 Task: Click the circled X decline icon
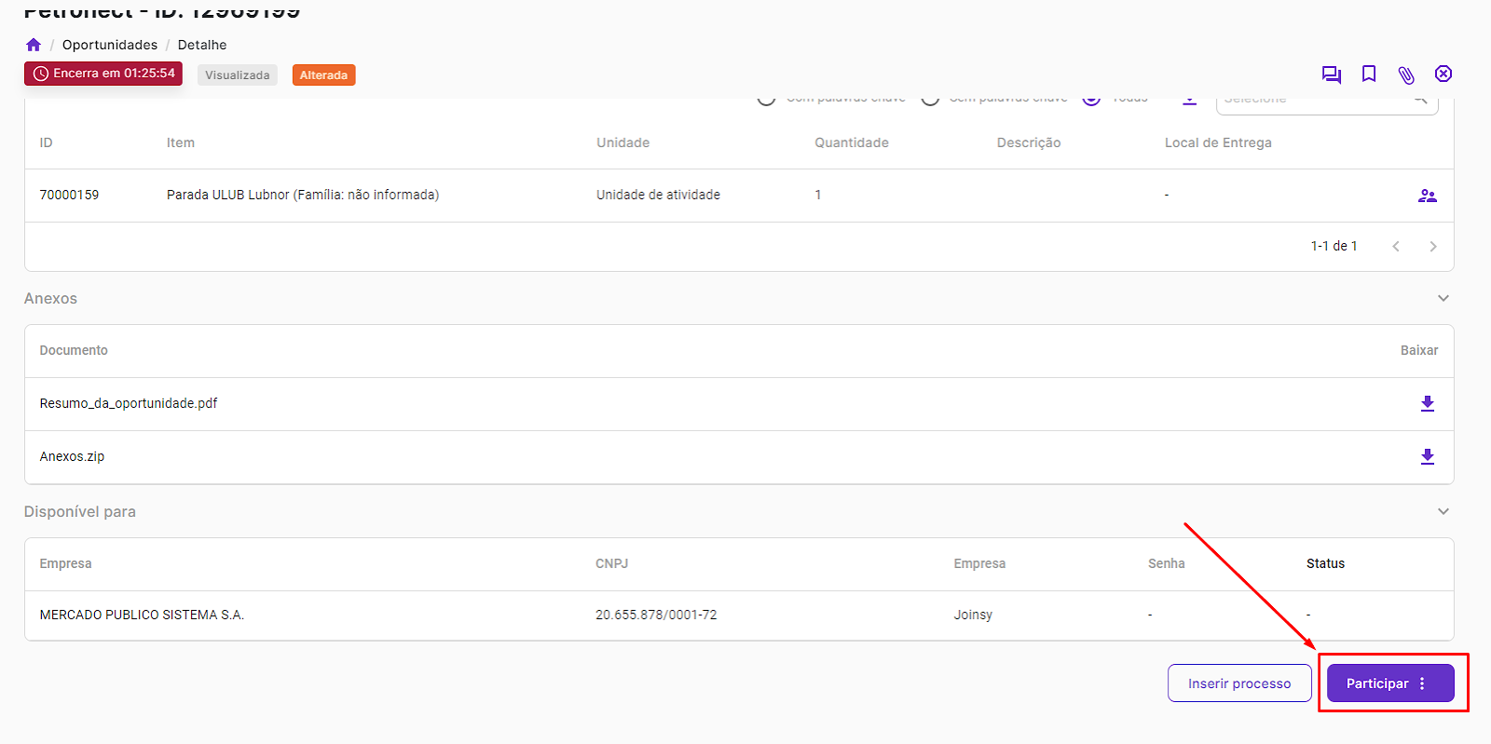click(1443, 74)
